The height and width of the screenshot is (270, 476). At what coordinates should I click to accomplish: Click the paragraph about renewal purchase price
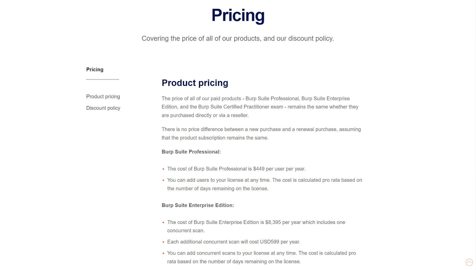pyautogui.click(x=261, y=134)
